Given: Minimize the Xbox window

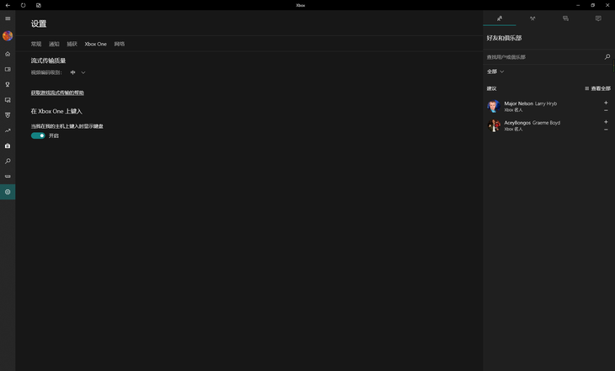Looking at the screenshot, I should 578,5.
